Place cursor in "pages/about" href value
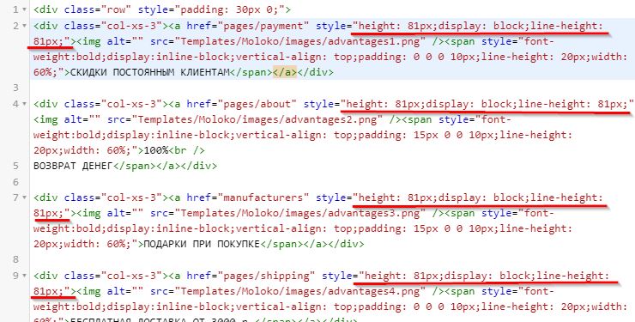This screenshot has width=635, height=322. [257, 104]
